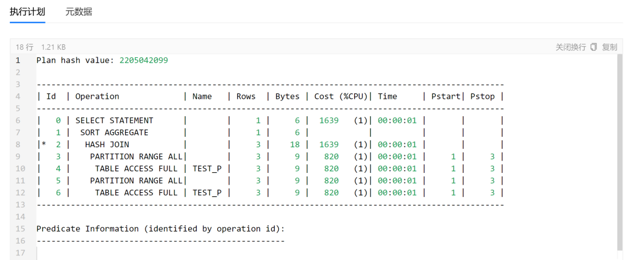Click the 复制 copy button
Screen dimensions: 631x260
(609, 47)
